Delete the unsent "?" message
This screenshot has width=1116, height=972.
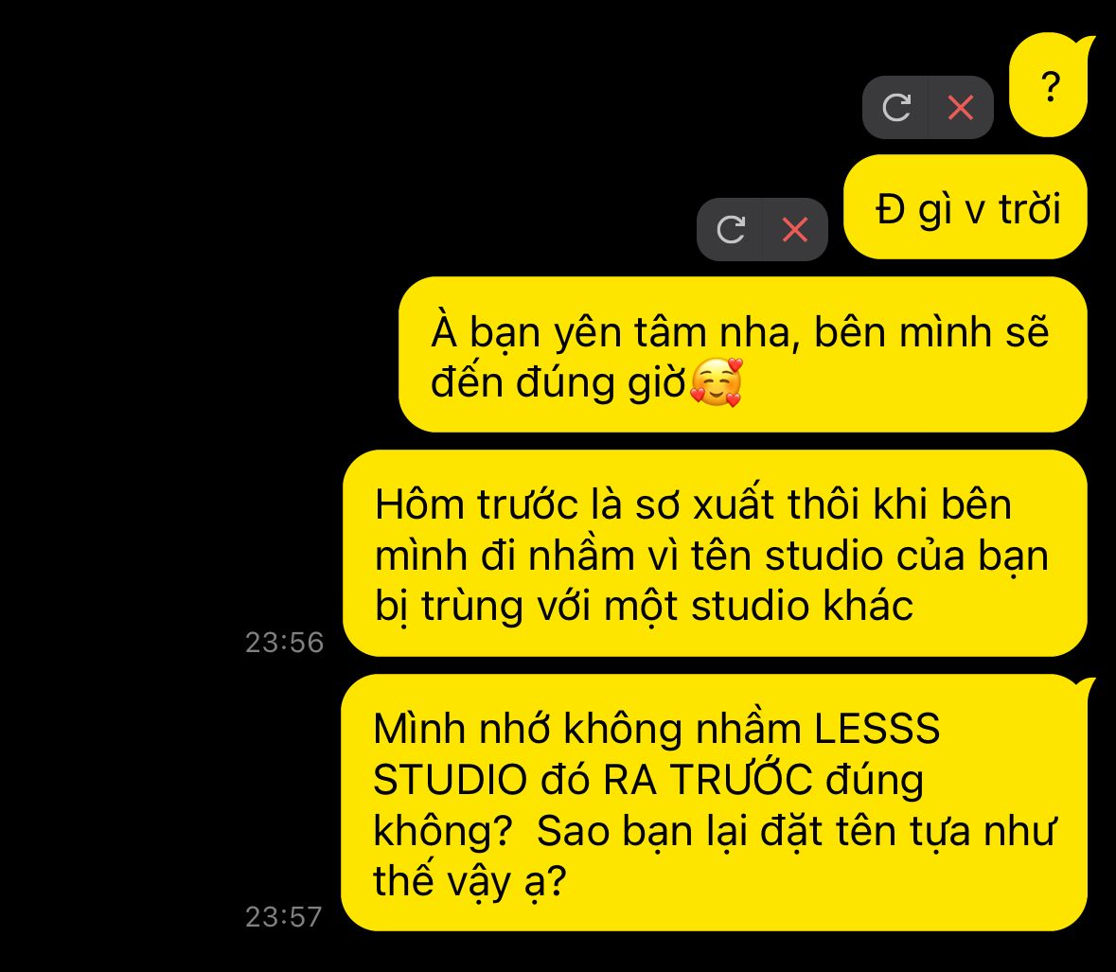[961, 108]
